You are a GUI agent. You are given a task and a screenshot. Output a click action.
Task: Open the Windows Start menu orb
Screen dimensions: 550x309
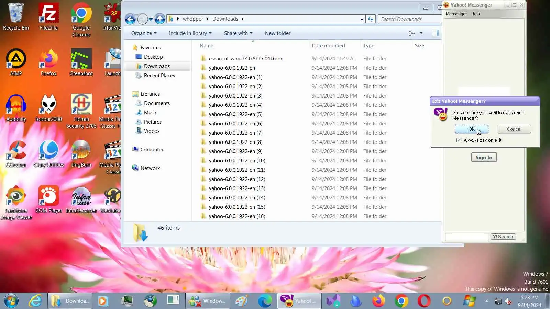tap(11, 301)
